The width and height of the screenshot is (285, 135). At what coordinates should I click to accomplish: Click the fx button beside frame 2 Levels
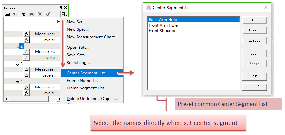27,58
